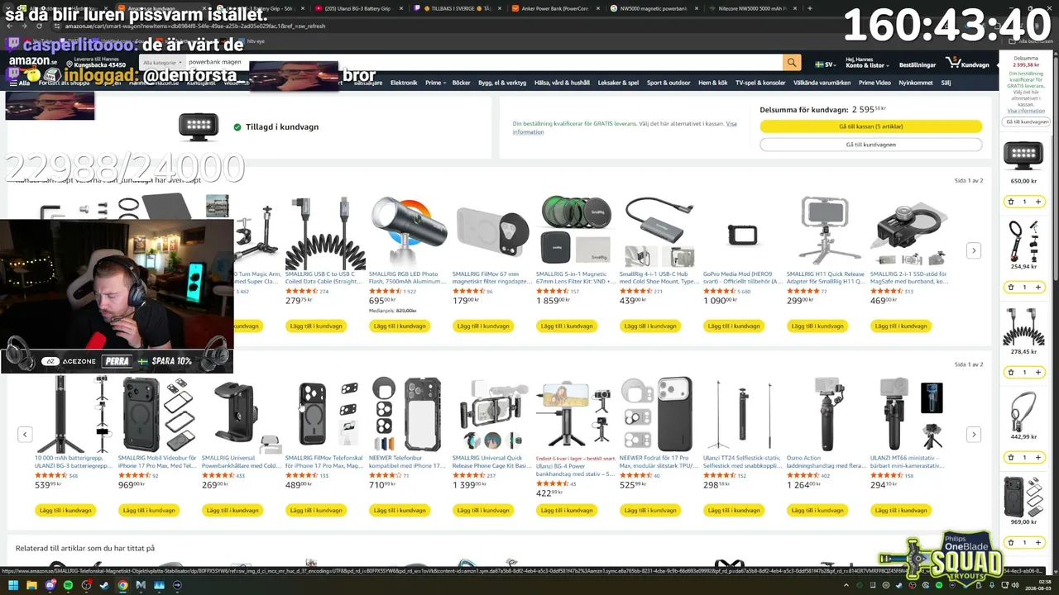Open the Alla kategorier search dropdown
Screen dimensions: 1059x595
point(162,63)
